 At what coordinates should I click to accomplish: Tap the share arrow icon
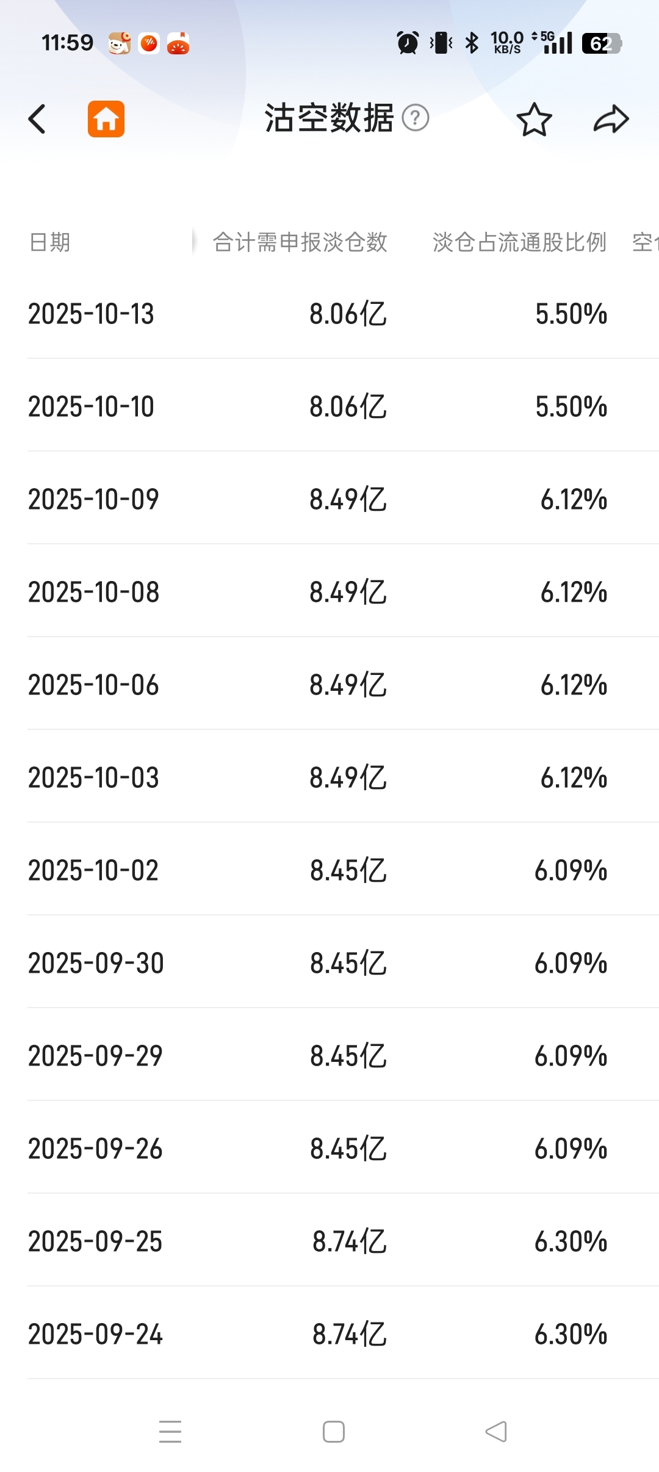tap(611, 119)
